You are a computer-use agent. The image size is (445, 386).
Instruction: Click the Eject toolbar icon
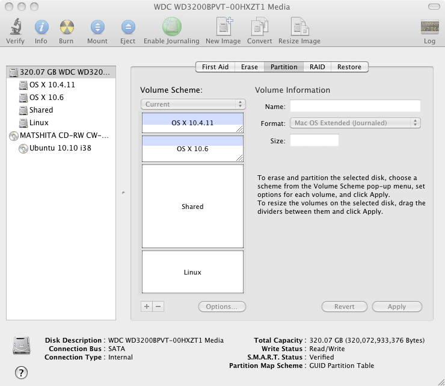pyautogui.click(x=128, y=27)
